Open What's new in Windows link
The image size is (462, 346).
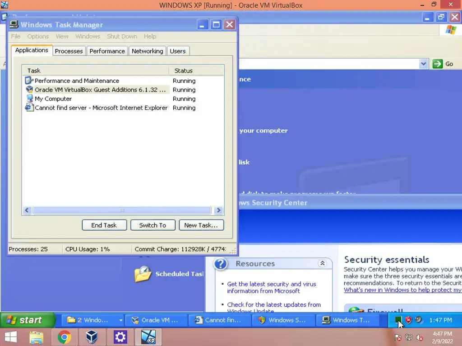click(402, 290)
